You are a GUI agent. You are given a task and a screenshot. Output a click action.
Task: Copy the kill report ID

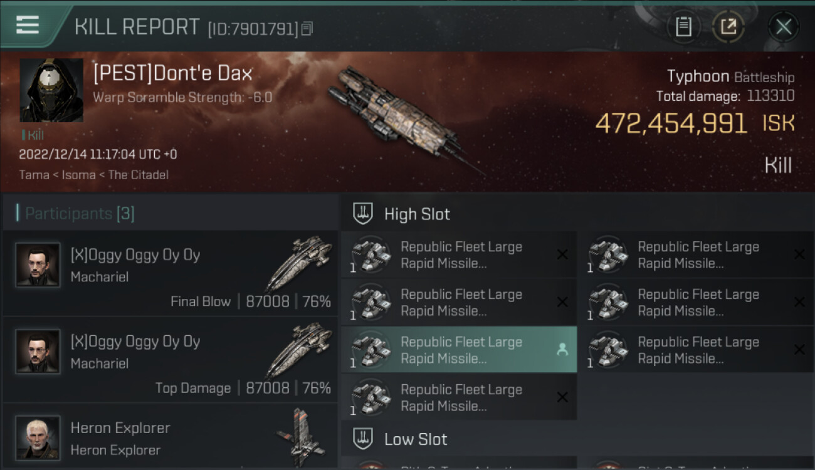click(307, 28)
